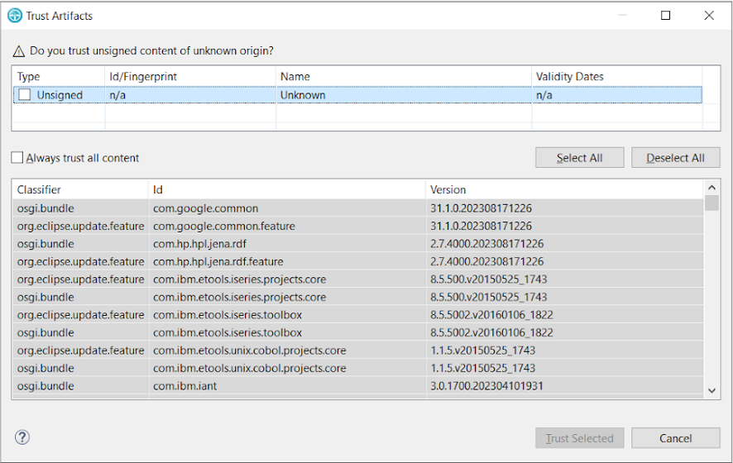The width and height of the screenshot is (733, 463).
Task: Click the artifact list scrollbar thumb
Action: 711,203
